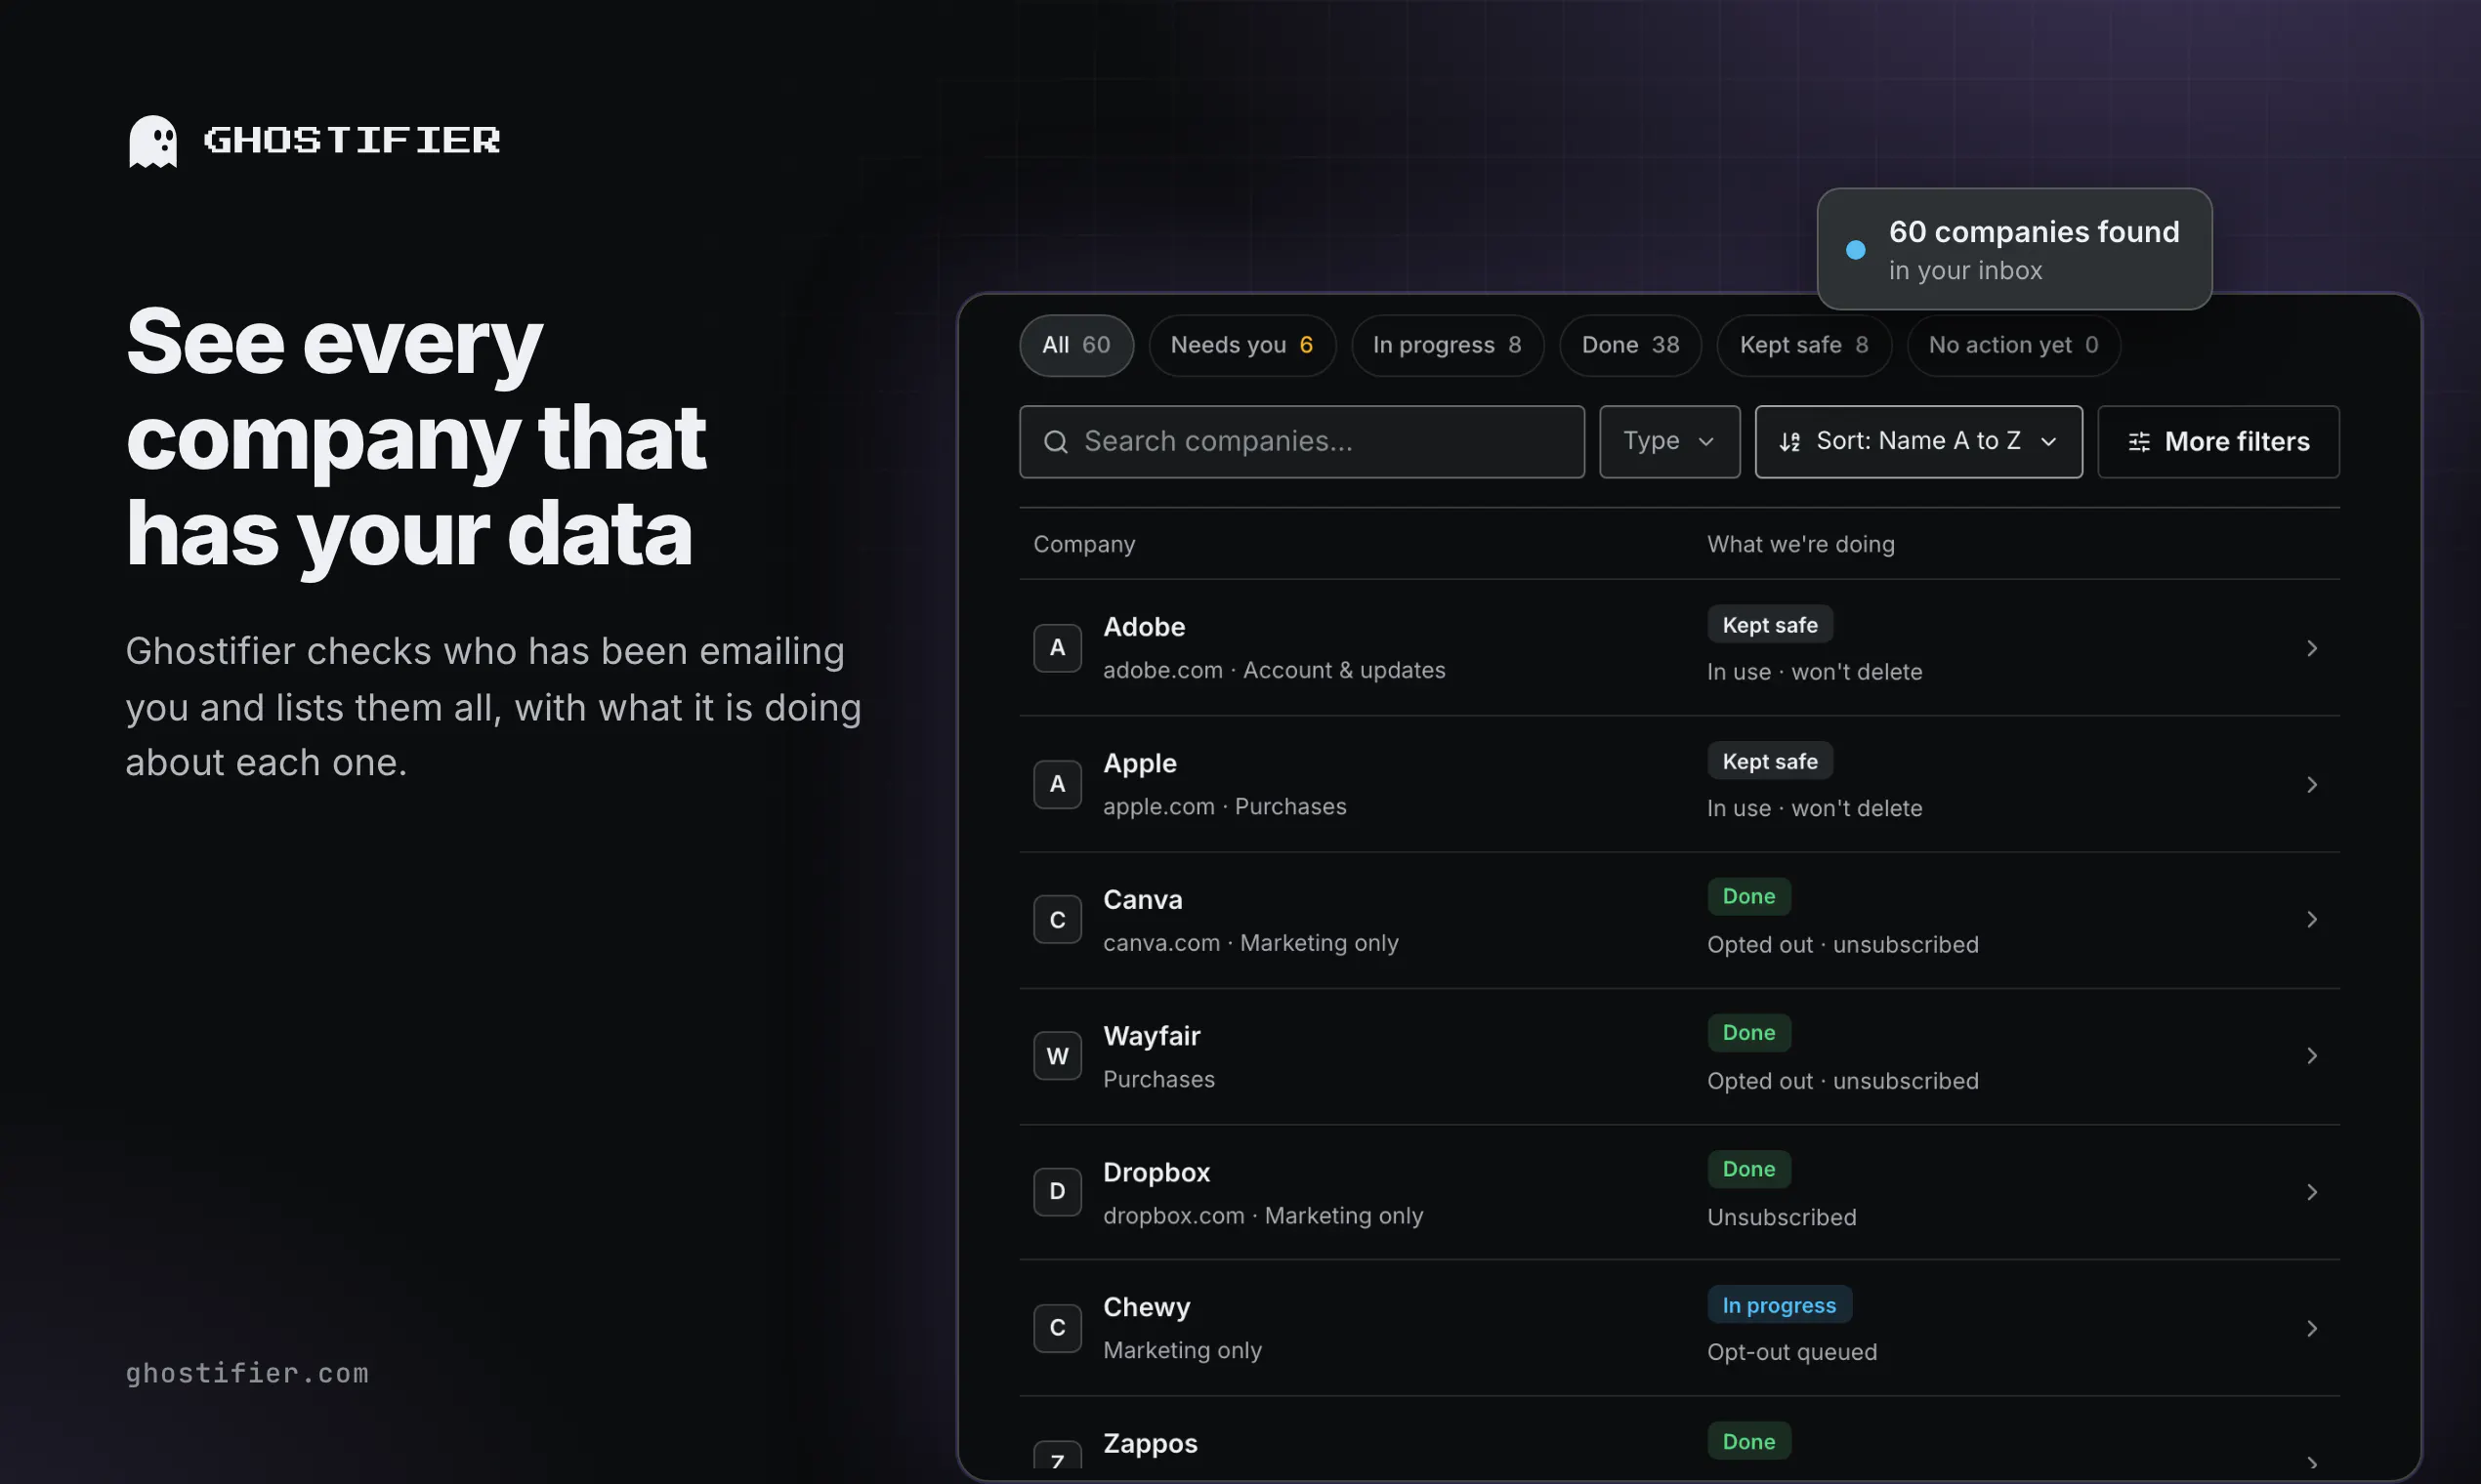Click the Wayfair letter avatar

(1058, 1056)
